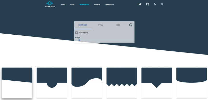This screenshot has height=100, width=208.
Task: Click the search magnifier icon
Action: 162,4
